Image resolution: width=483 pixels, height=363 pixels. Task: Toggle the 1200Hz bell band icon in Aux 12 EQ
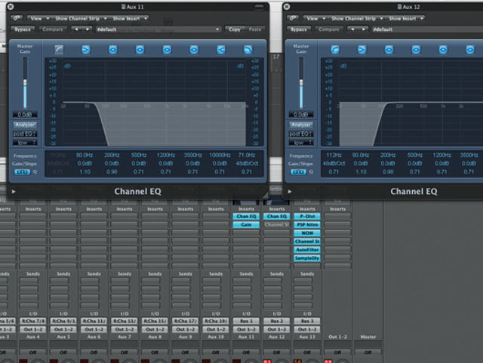(x=443, y=49)
